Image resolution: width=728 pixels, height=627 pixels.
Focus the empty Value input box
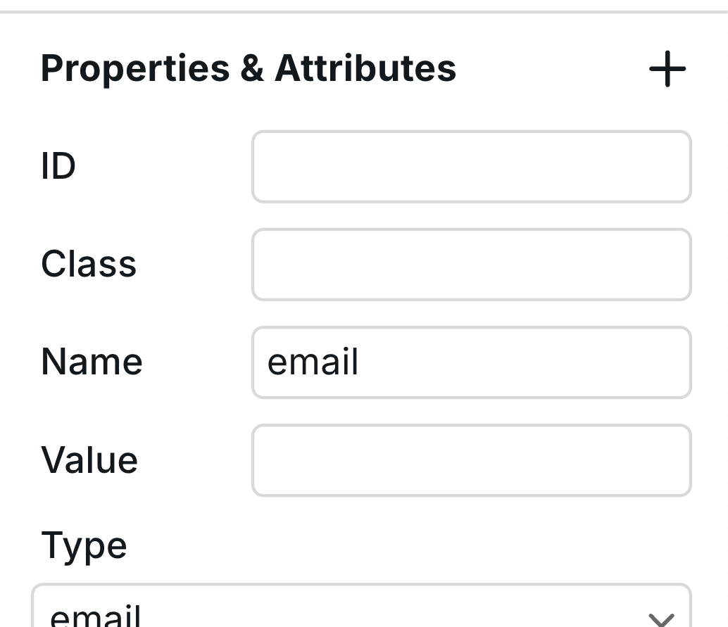click(x=471, y=460)
